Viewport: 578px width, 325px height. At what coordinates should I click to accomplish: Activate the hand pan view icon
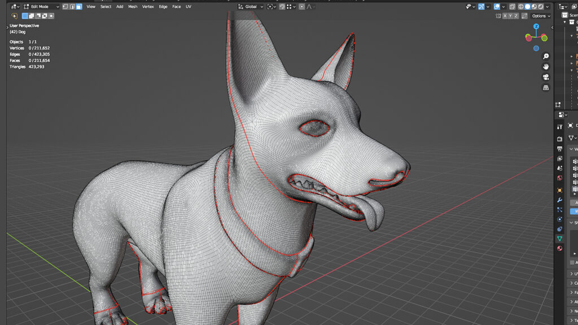coord(546,67)
